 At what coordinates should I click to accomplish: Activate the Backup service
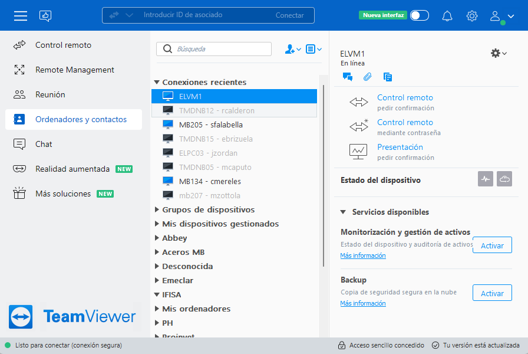coord(492,293)
